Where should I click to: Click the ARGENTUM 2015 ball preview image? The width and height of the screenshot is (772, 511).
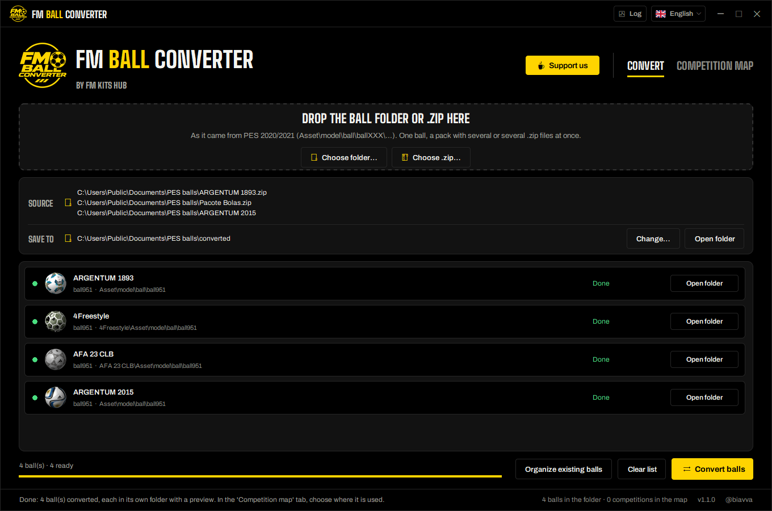click(x=56, y=397)
